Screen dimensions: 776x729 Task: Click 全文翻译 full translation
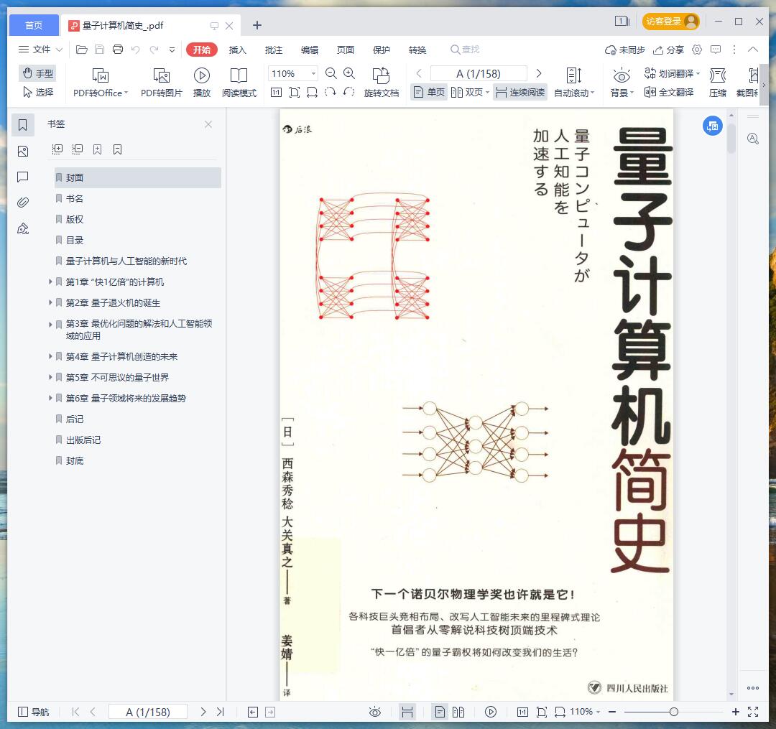click(x=669, y=92)
